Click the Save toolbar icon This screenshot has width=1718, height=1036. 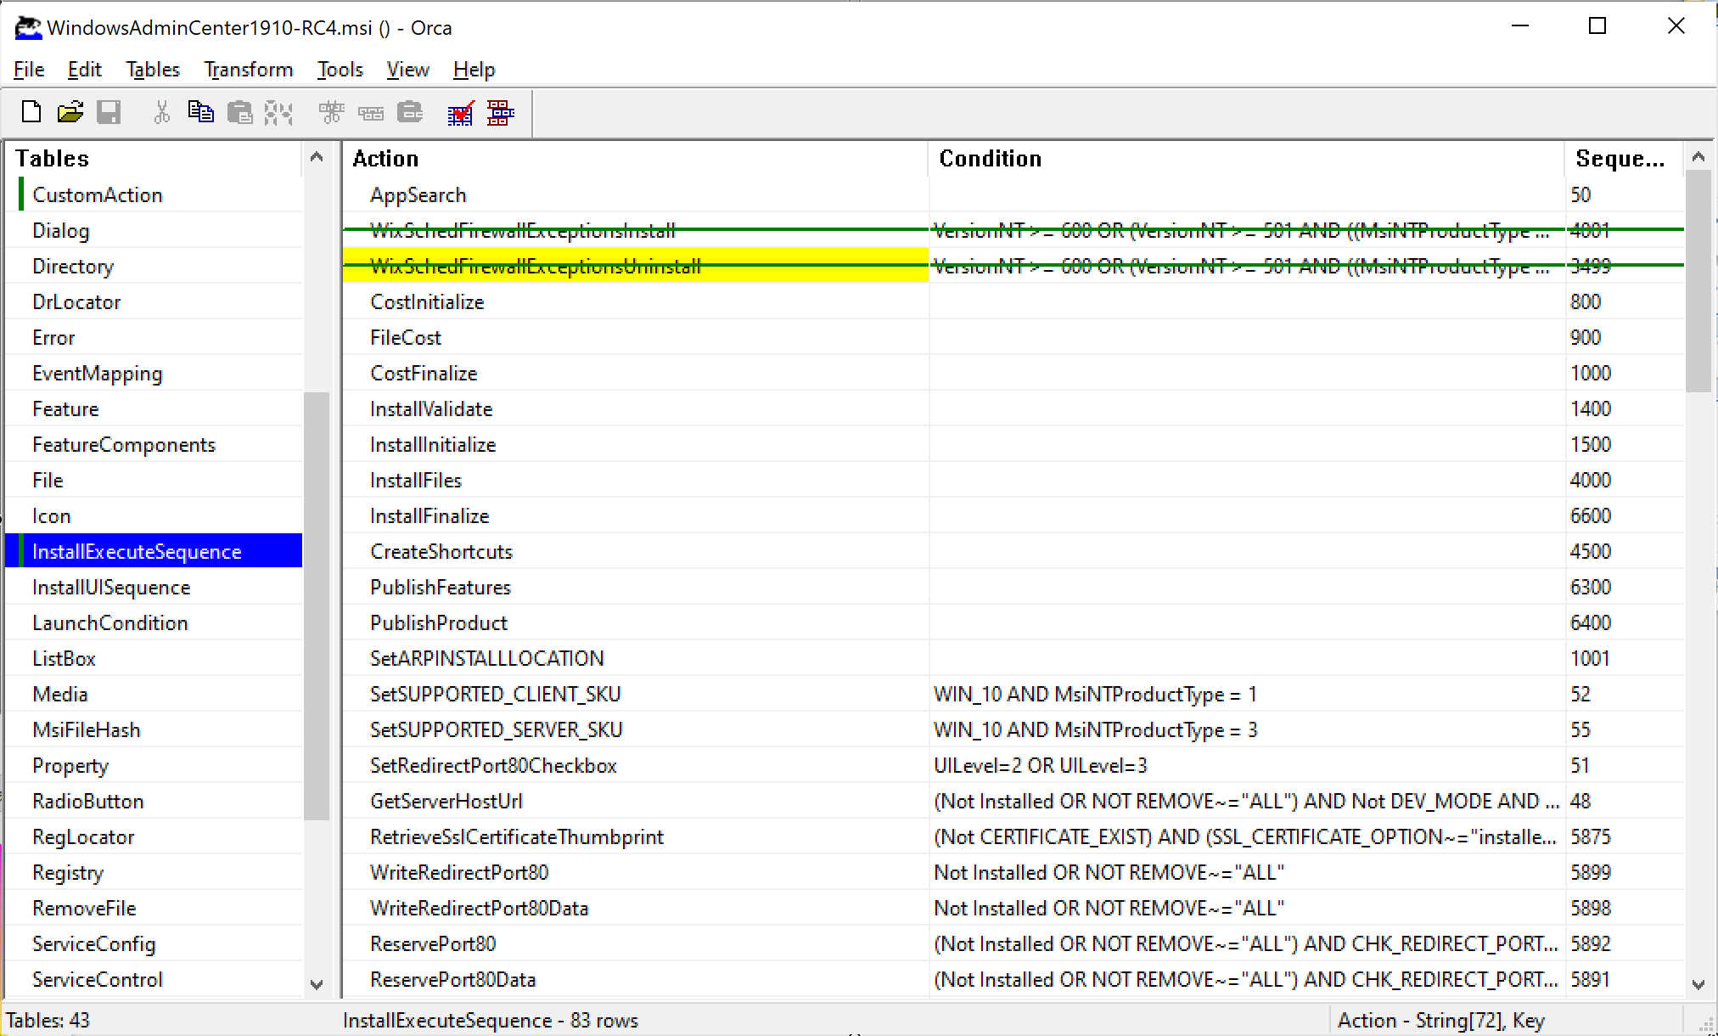109,112
